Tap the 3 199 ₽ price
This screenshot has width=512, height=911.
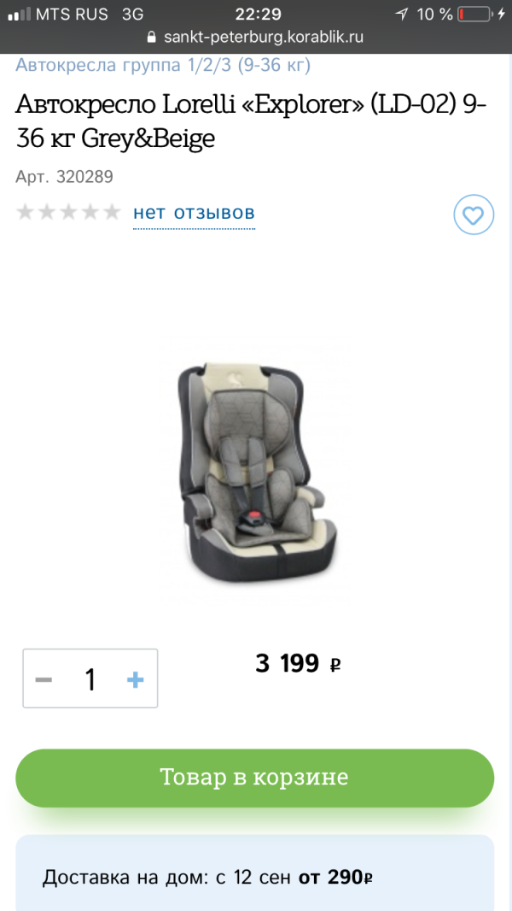coord(298,663)
